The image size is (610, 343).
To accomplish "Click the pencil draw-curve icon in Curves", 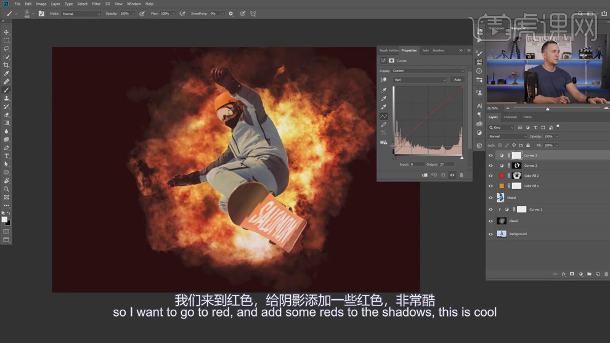I will point(384,124).
